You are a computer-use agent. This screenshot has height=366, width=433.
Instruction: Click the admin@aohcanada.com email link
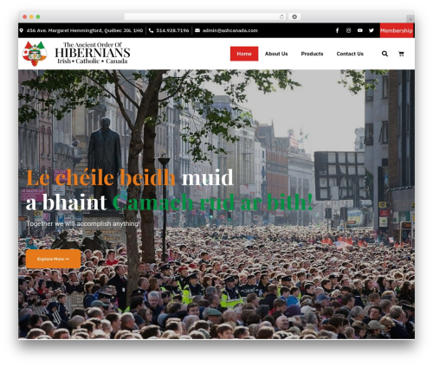(x=229, y=30)
